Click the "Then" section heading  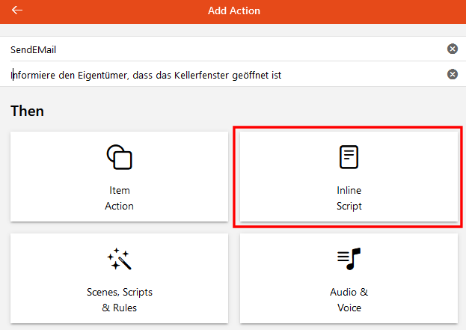(x=28, y=111)
